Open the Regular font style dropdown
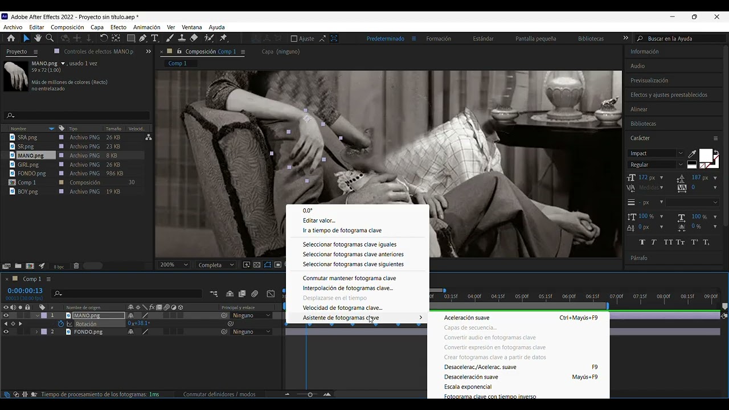729x410 pixels. 656,165
